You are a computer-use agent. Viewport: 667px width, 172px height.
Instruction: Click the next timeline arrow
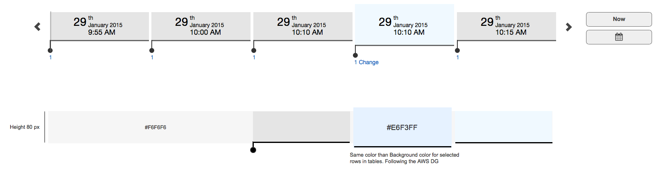(x=569, y=27)
